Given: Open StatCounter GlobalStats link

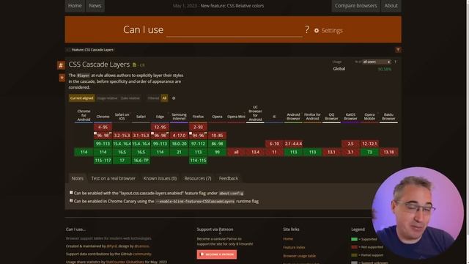Looking at the screenshot, I should [x=125, y=262].
